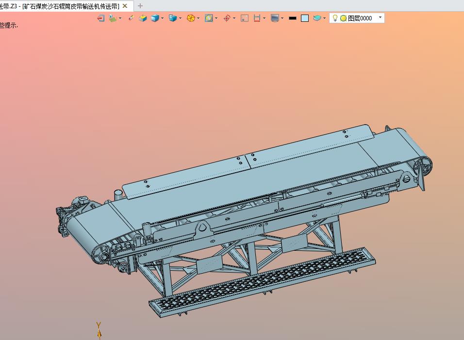The image size is (464, 340).
Task: Expand dropdown arrow beside blue cube icon
Action: 162,18
